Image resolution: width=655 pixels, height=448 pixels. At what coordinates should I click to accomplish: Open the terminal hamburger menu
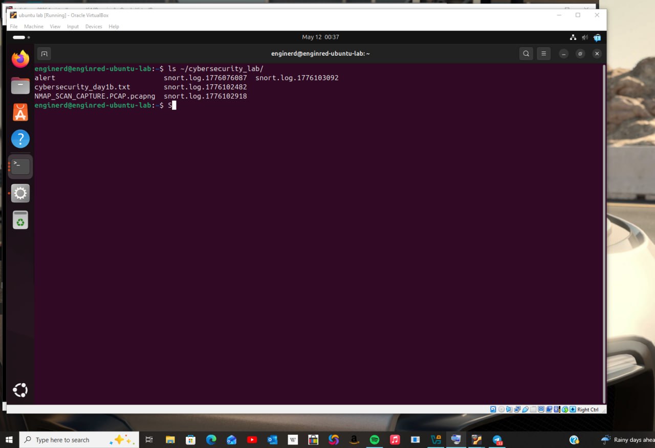coord(543,53)
